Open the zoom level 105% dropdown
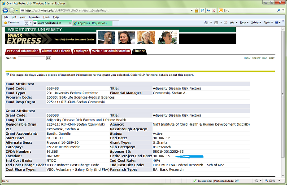 click(279, 181)
